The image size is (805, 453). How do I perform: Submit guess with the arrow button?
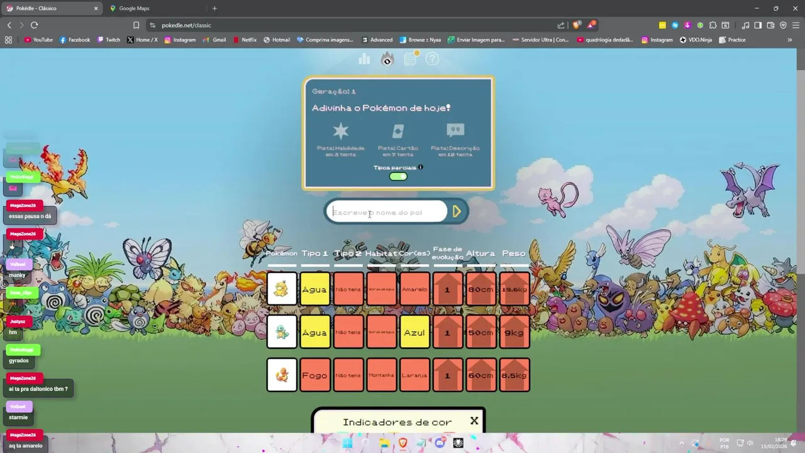457,212
